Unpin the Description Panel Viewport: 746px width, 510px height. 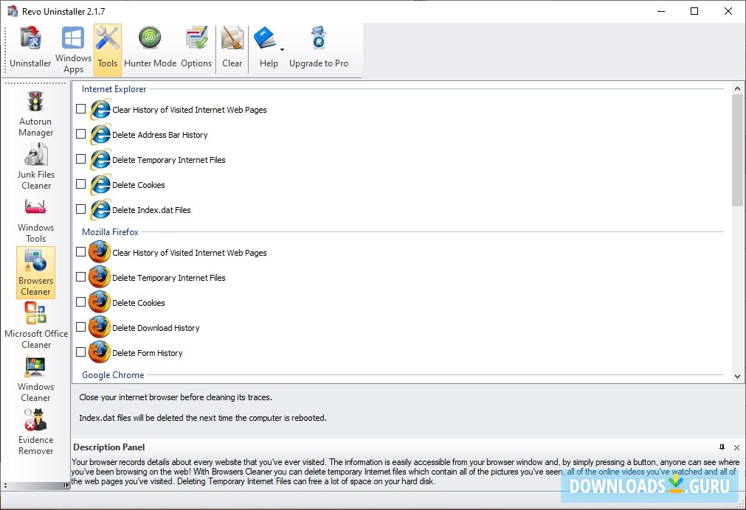(723, 447)
